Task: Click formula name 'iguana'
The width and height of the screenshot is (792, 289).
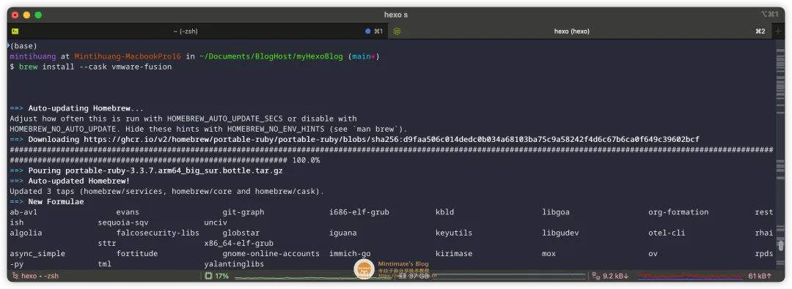Action: pos(343,233)
